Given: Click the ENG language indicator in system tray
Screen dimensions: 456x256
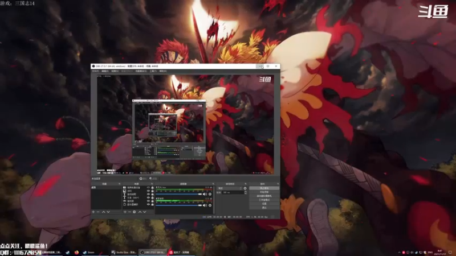Looking at the screenshot, I should coord(430,252).
